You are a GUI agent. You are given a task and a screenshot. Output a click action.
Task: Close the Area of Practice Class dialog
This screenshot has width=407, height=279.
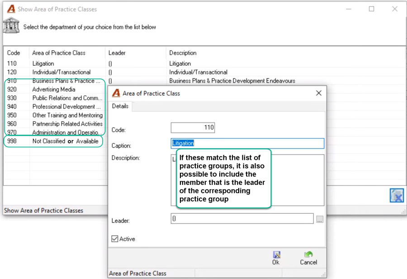[x=319, y=93]
